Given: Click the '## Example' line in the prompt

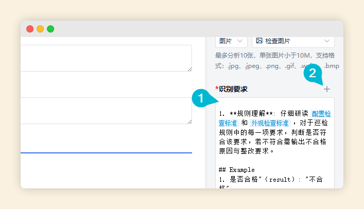Looking at the screenshot, I should coord(236,170).
